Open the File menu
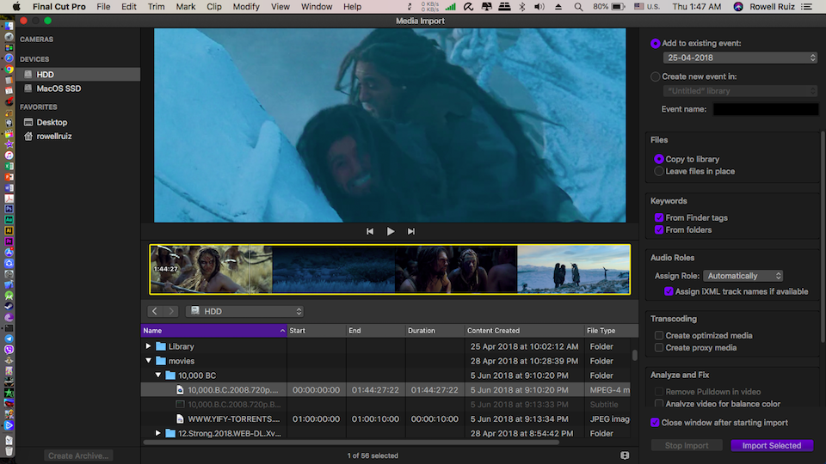Viewport: 826px width, 464px height. point(103,7)
